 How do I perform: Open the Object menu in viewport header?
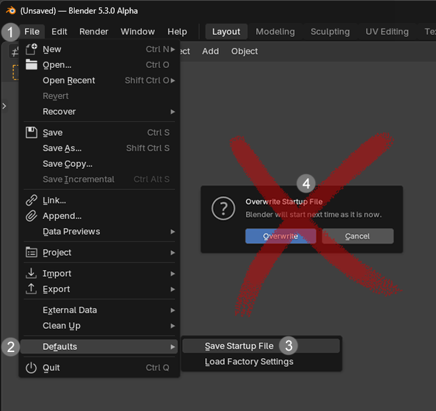point(244,52)
